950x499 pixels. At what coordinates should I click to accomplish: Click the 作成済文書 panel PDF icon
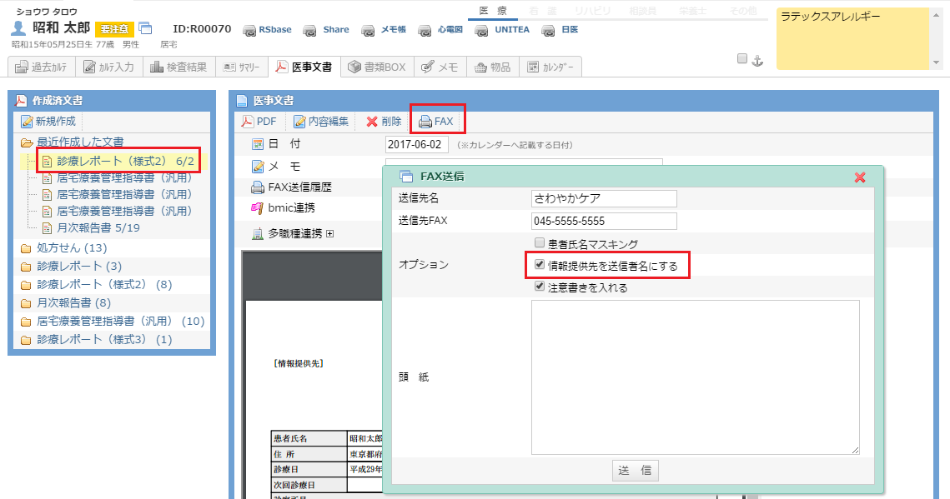[21, 101]
